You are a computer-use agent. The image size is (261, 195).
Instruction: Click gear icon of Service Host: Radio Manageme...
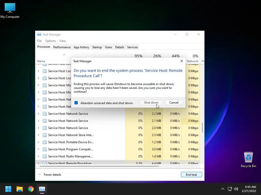point(44,156)
